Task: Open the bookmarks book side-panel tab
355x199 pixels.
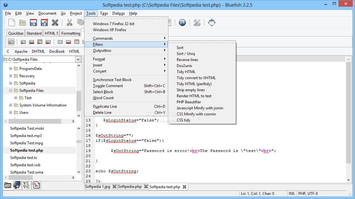Action: 17,185
